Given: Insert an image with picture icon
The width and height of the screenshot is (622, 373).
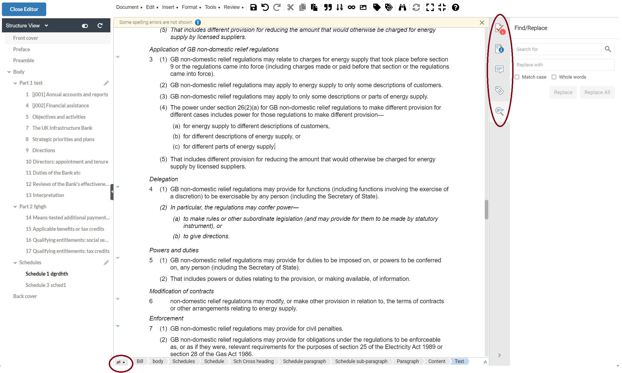Looking at the screenshot, I should pos(363,7).
